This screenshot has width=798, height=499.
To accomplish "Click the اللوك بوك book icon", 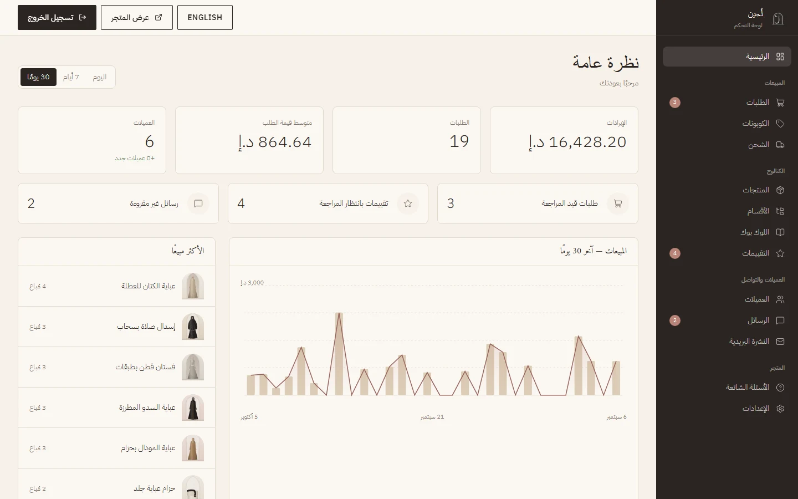I will coord(780,232).
